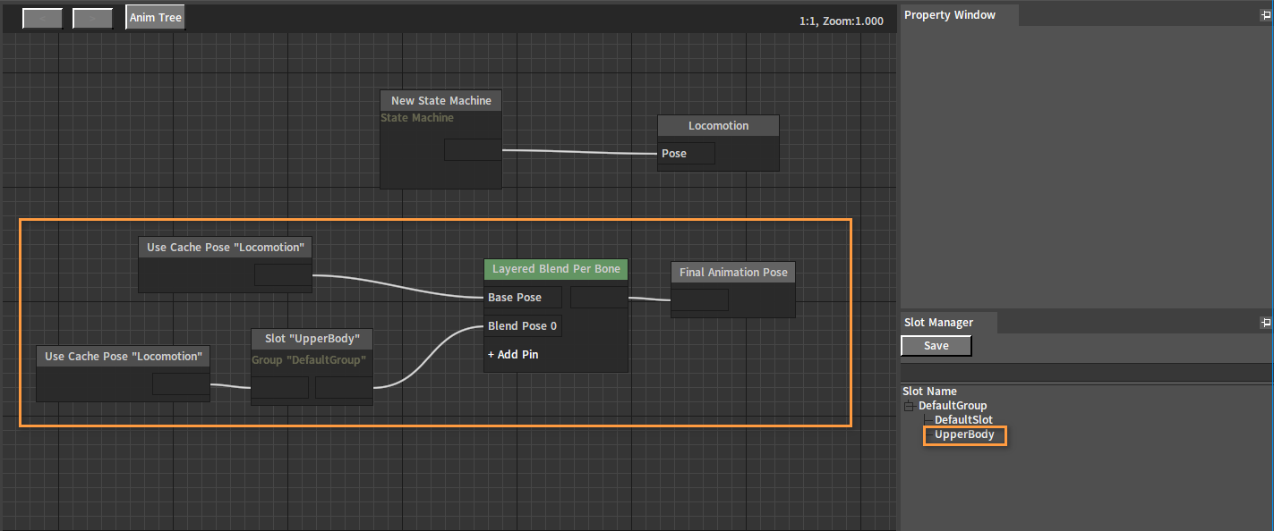Switch to the Property Window tab

pyautogui.click(x=950, y=15)
